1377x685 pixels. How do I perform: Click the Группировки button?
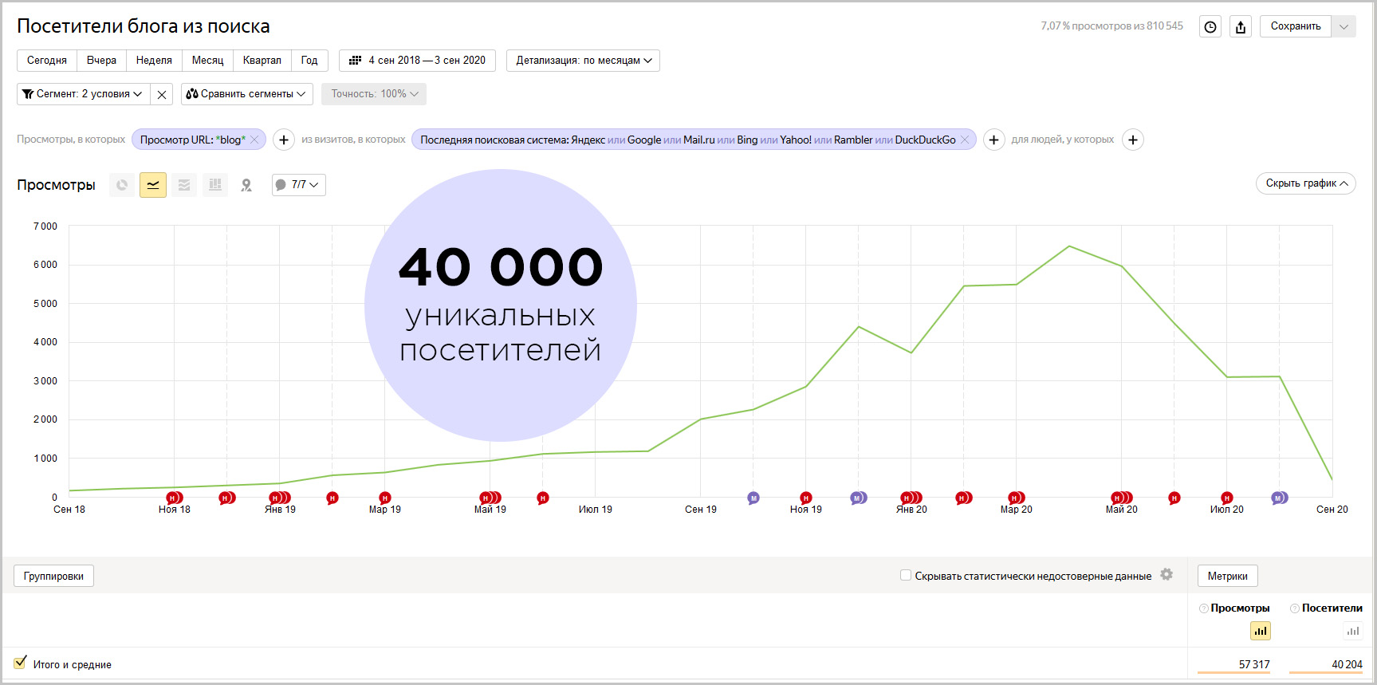coord(53,576)
